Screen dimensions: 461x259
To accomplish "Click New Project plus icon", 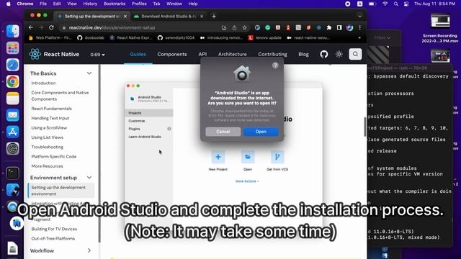I will 218,157.
